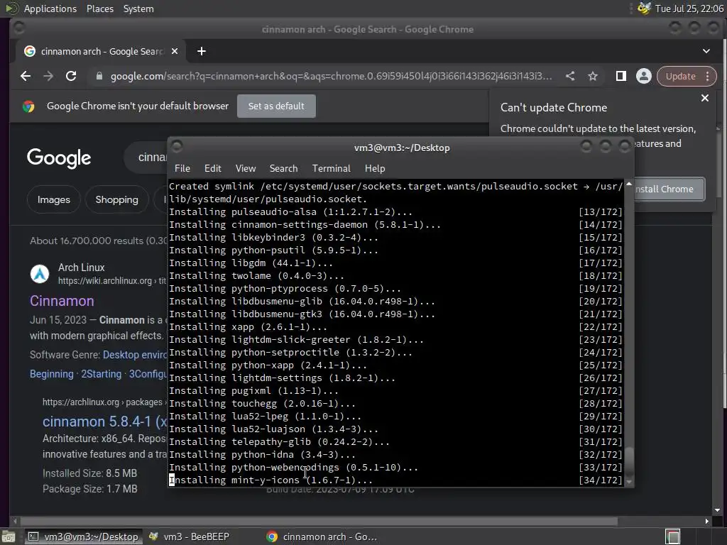Open the 2Starting section link
The image size is (727, 545).
101,374
